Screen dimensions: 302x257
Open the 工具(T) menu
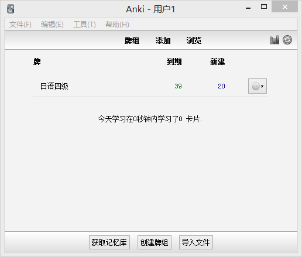point(84,25)
